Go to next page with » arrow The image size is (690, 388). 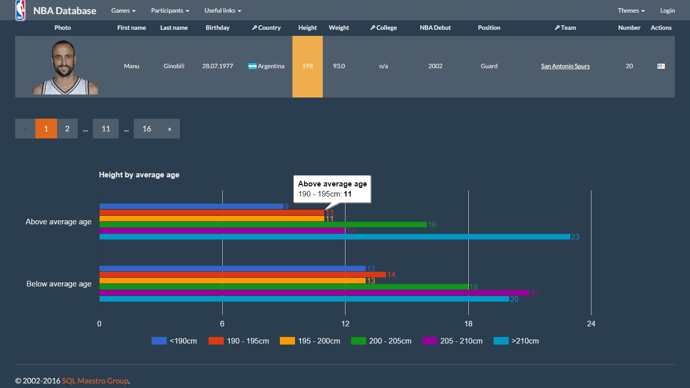169,129
